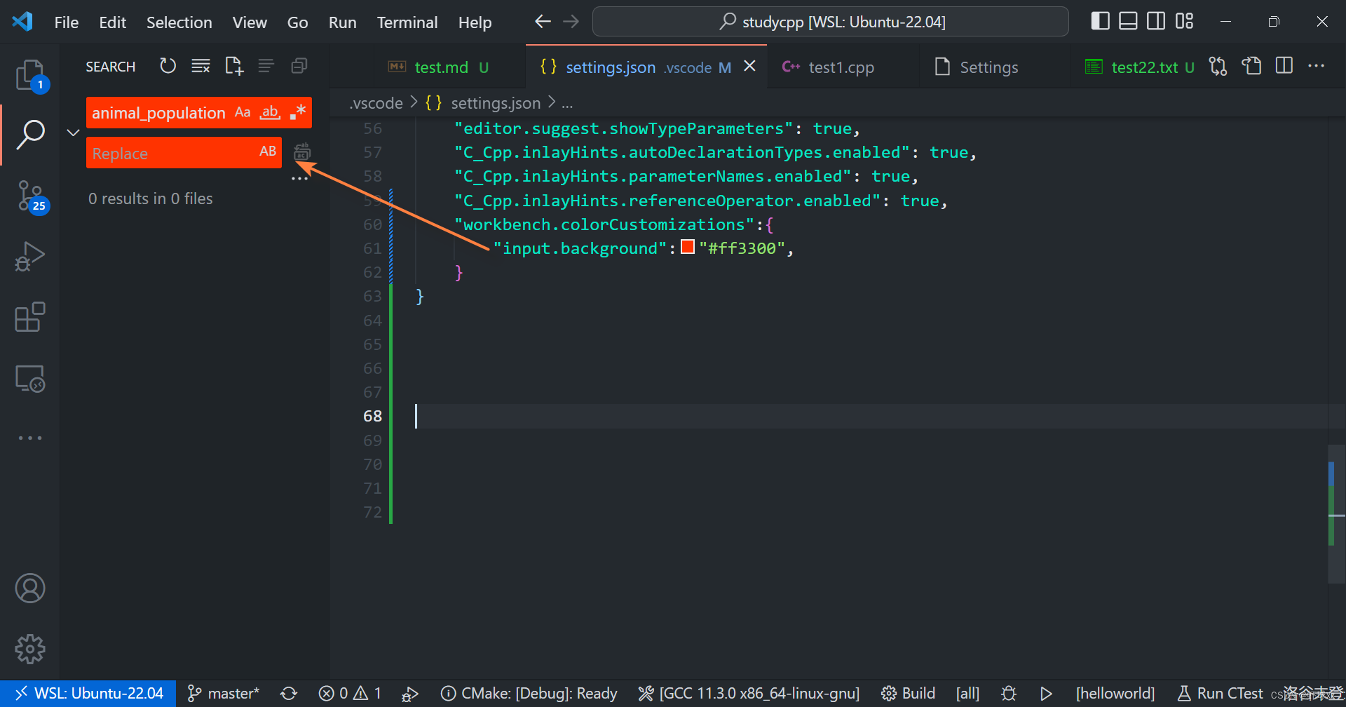Open the Run menu

coord(342,22)
